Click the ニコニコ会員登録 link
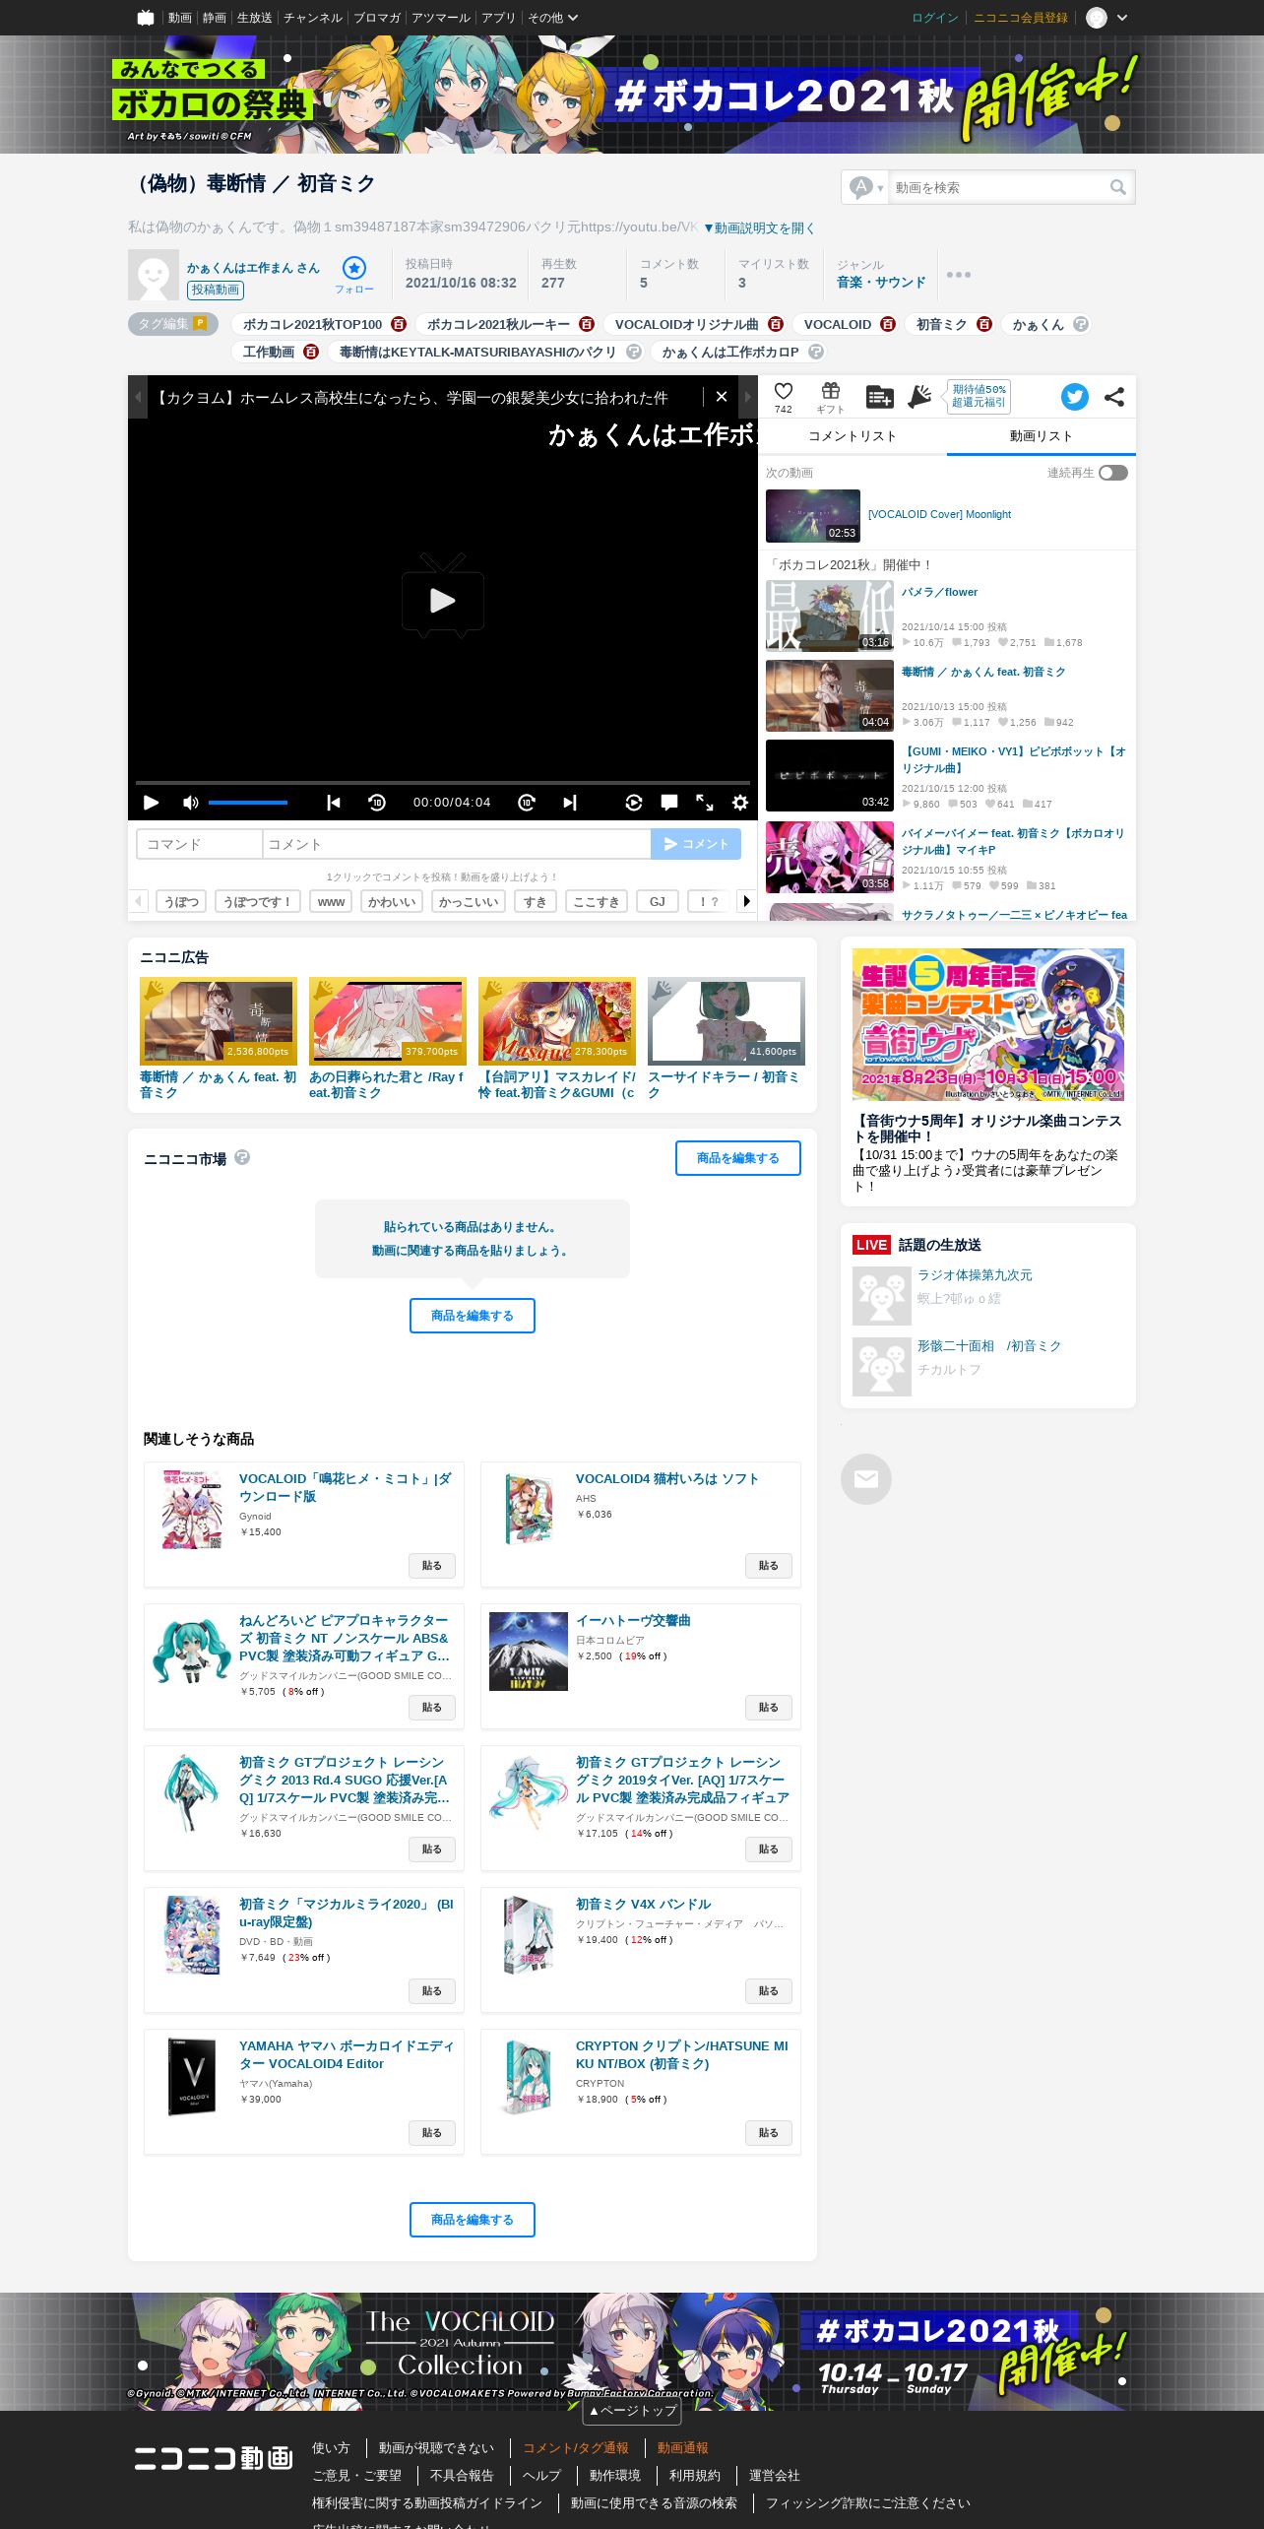The image size is (1264, 2529). 1021,18
